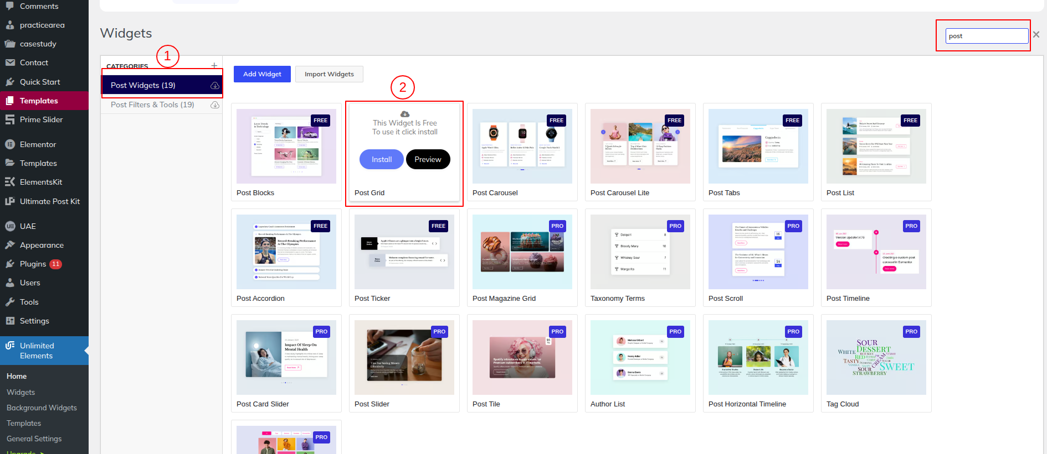Click the Add Widget button
Screen dimensions: 1047x454
click(x=262, y=74)
